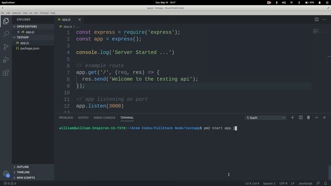The image size is (331, 186).
Task: Open package.json in the file tree
Action: click(x=33, y=48)
